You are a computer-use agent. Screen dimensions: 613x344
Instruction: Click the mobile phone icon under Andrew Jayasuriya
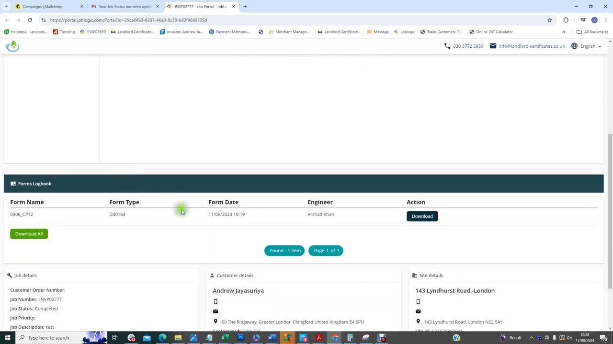pyautogui.click(x=216, y=301)
